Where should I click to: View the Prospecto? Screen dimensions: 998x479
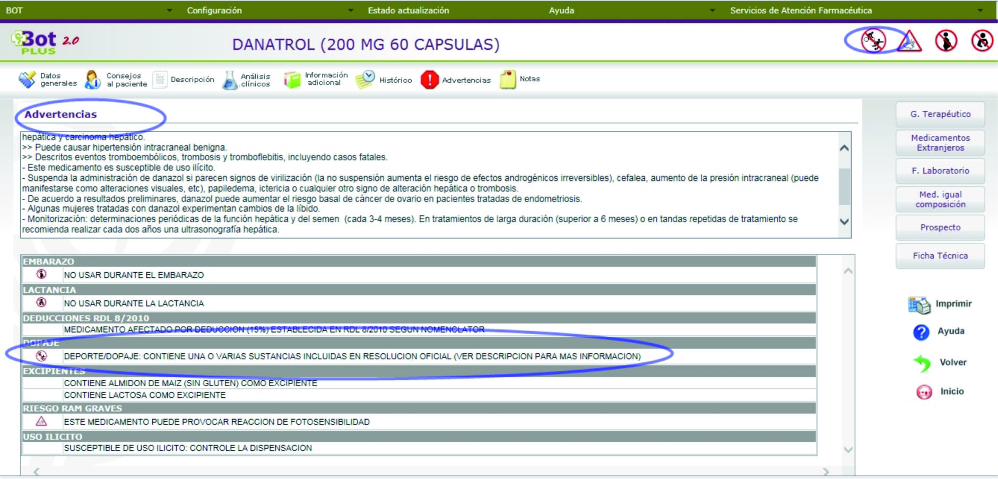(941, 227)
